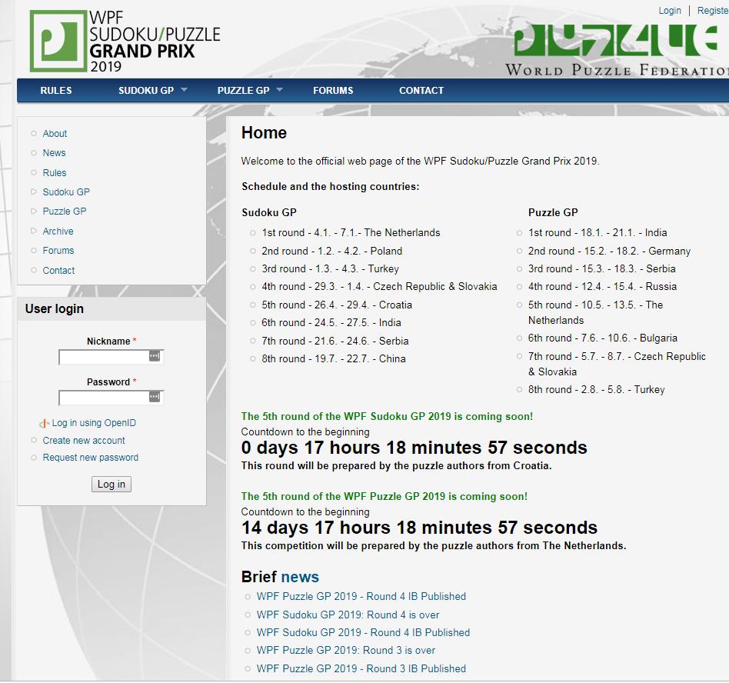Click Sudoku GP '1st round - 4.1. - 7.1.- The Netherlands'
This screenshot has height=683, width=729.
point(351,232)
